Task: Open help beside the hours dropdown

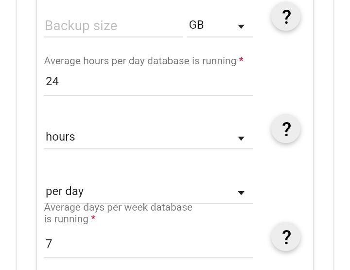Action: [286, 129]
